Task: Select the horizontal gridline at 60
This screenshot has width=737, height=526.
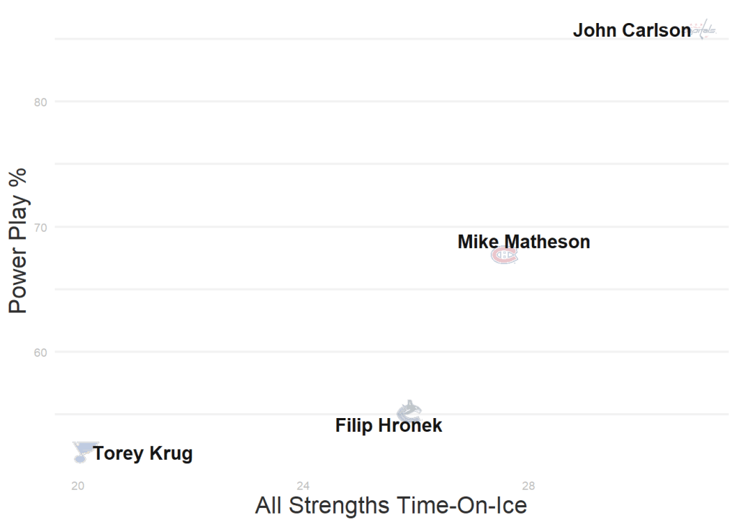Action: [x=288, y=352]
